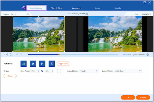
Task: Switch to the Audio tab
Action: 97,8
